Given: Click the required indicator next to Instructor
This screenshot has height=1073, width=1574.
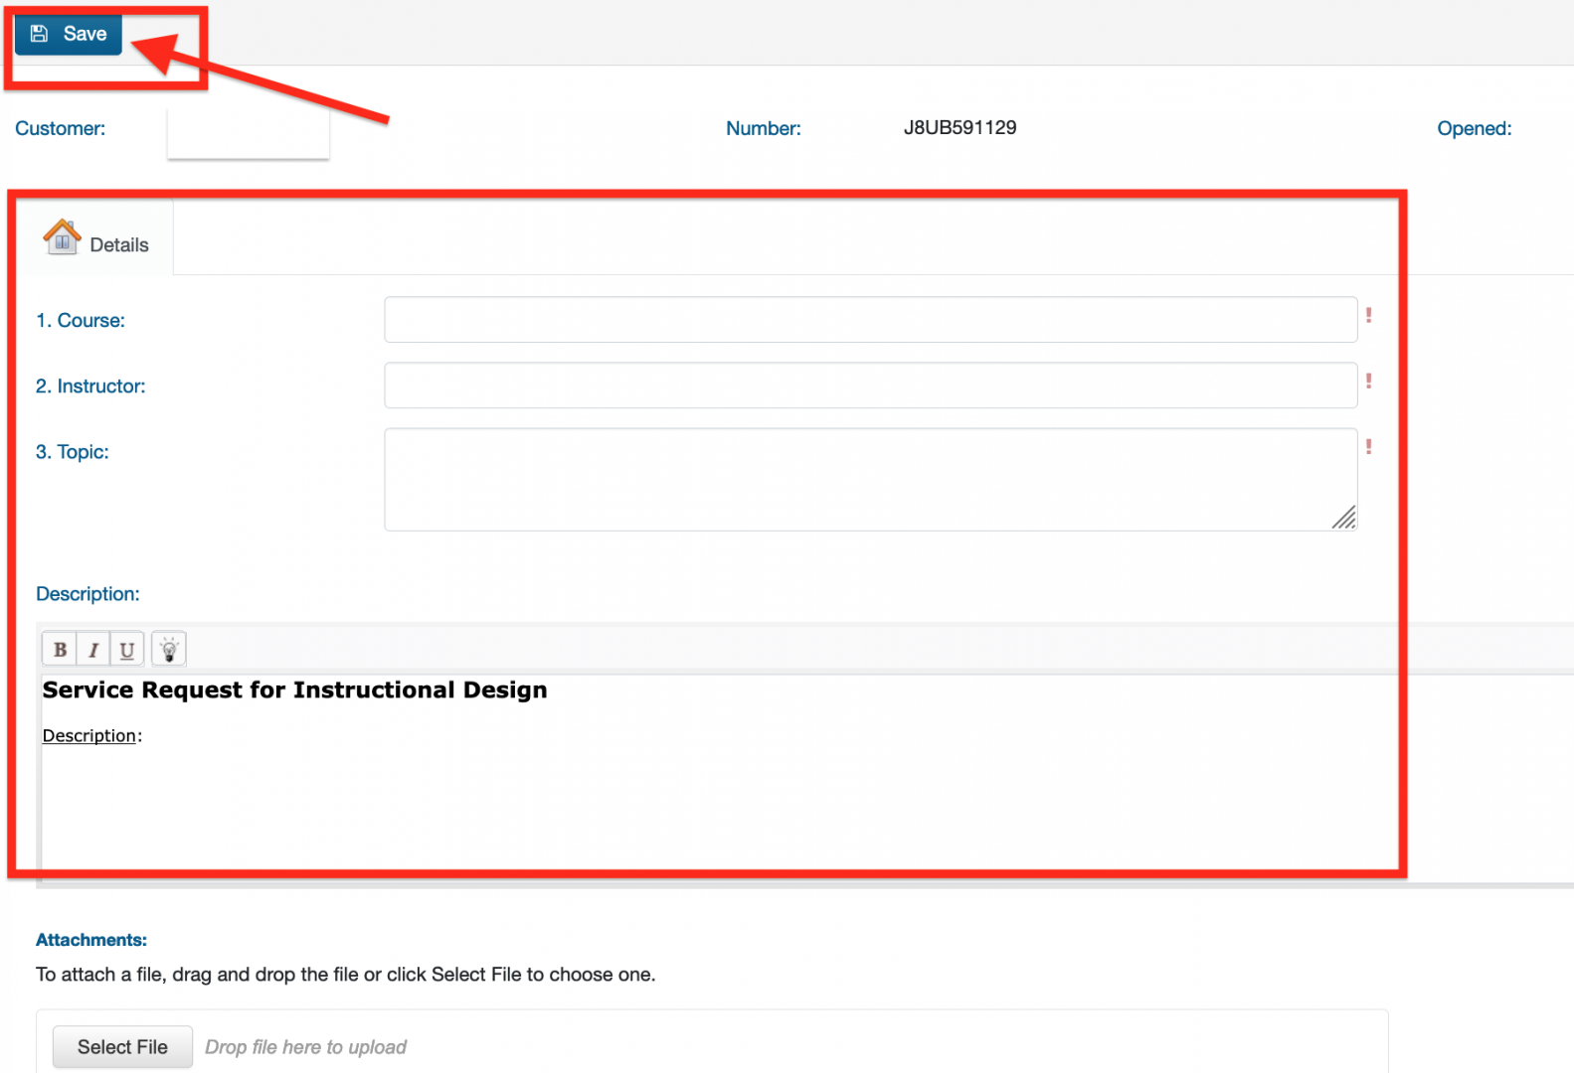Looking at the screenshot, I should pyautogui.click(x=1369, y=382).
